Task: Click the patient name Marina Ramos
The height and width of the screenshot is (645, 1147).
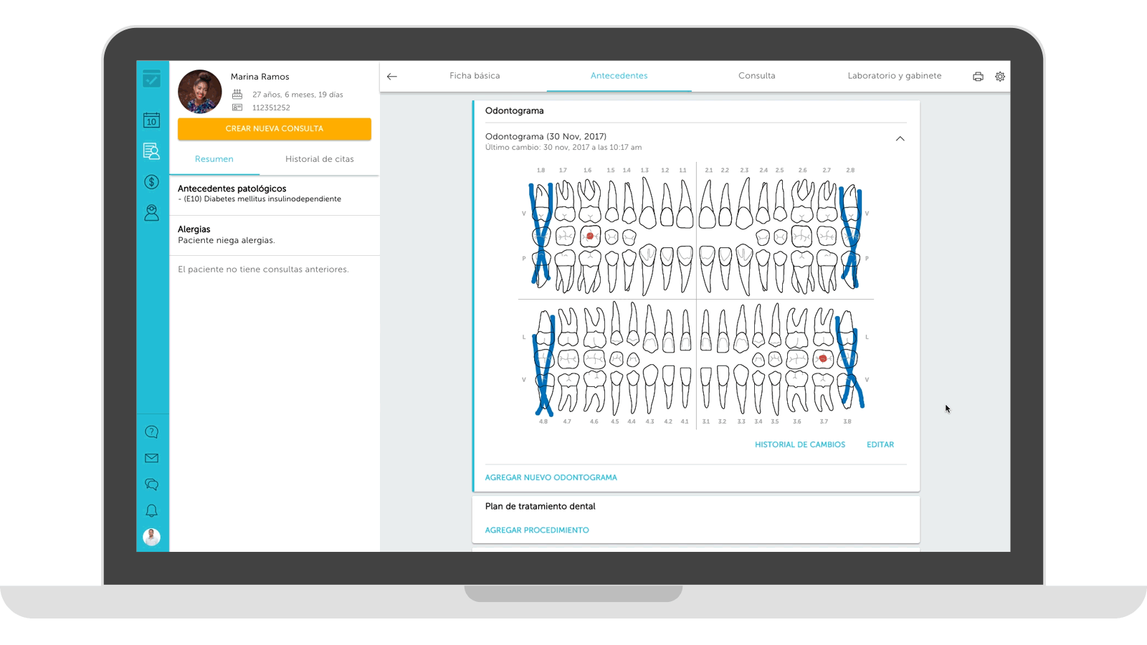Action: coord(260,77)
